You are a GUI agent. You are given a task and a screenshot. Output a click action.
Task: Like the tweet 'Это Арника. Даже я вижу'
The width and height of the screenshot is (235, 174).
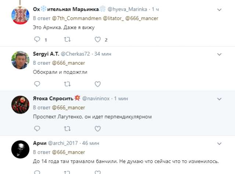(98, 40)
